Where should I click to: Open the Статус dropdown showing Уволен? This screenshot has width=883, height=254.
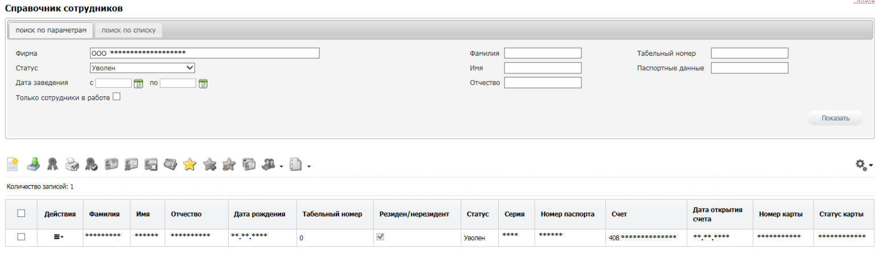(x=143, y=68)
